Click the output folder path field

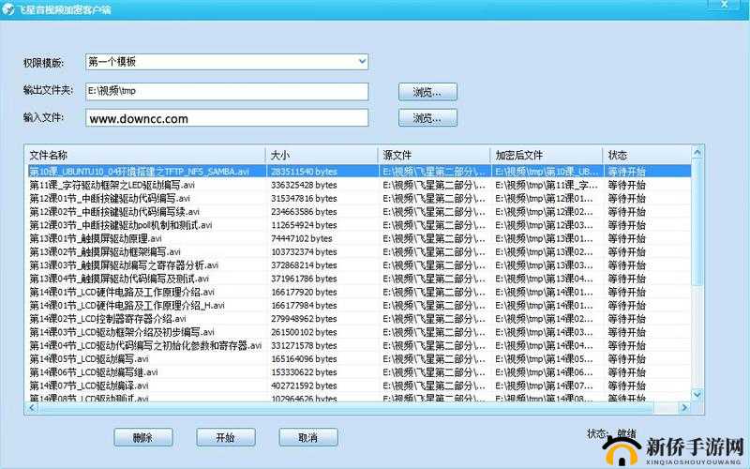(227, 91)
